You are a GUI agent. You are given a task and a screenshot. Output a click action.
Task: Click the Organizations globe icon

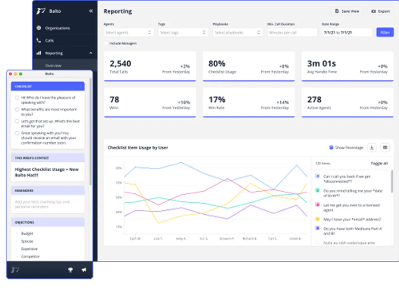[x=39, y=28]
